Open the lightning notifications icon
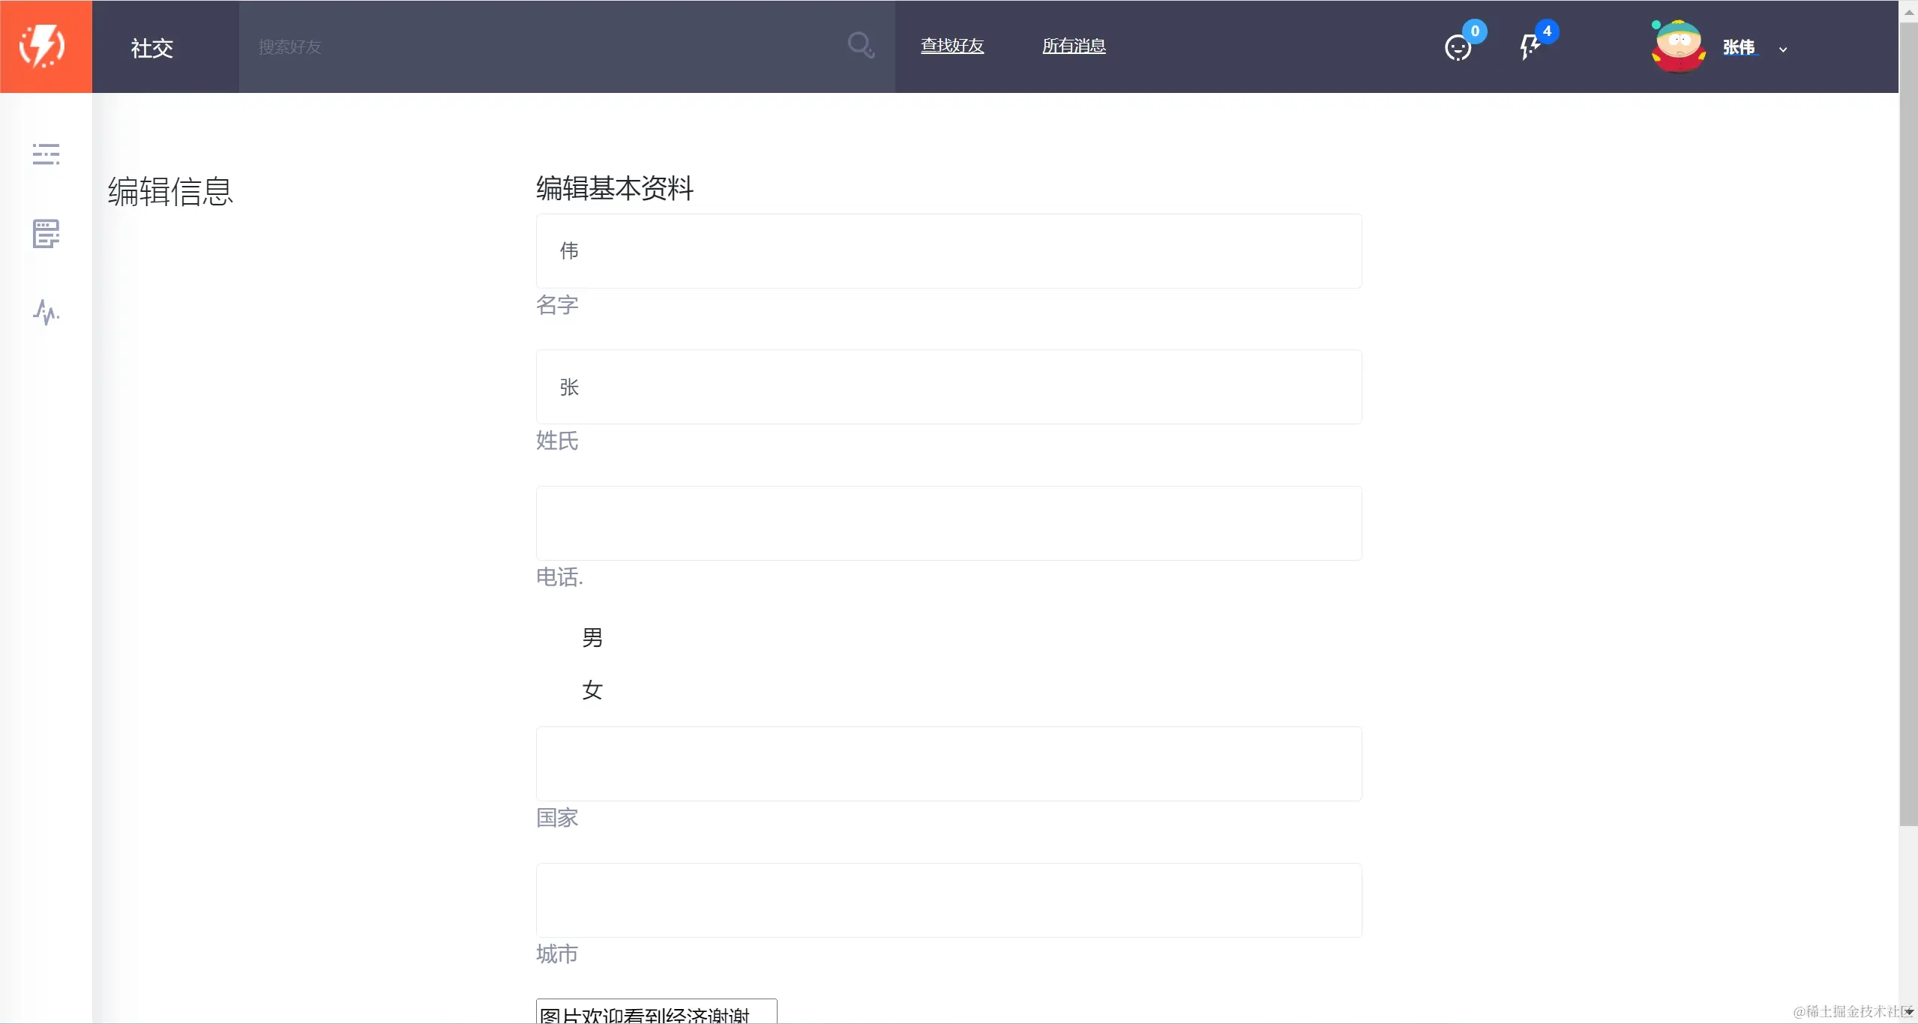Screen dimensions: 1918x1024 tap(1529, 47)
